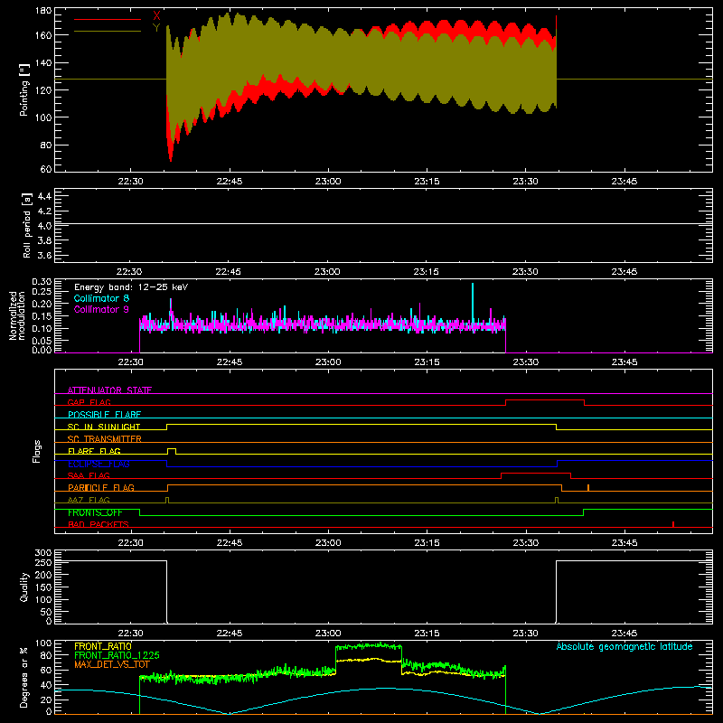Screen dimensions: 723x723
Task: Click the 'Energy band: 12-25 keV' label
Action: click(131, 287)
